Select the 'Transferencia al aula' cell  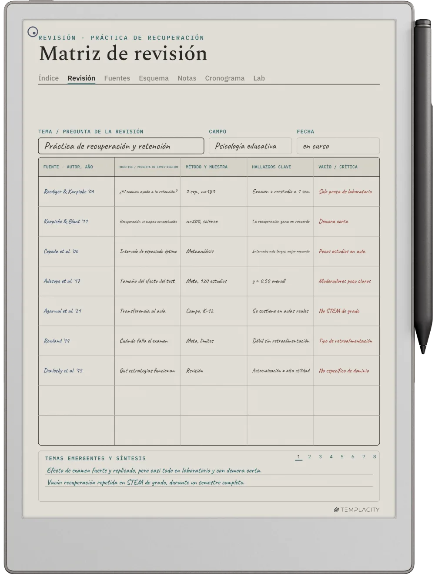(x=148, y=311)
